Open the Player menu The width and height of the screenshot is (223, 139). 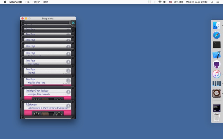pos(36,2)
